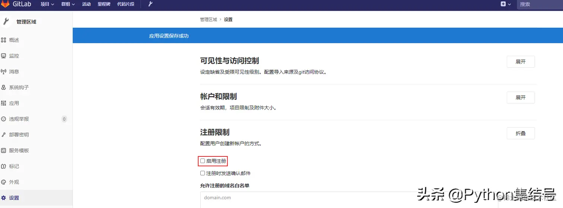Image resolution: width=563 pixels, height=208 pixels.
Task: Select 监控 in the admin sidebar
Action: coord(14,56)
